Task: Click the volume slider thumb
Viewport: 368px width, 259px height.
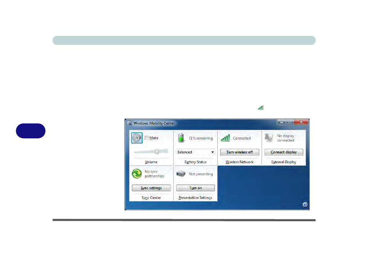Action: click(x=157, y=152)
